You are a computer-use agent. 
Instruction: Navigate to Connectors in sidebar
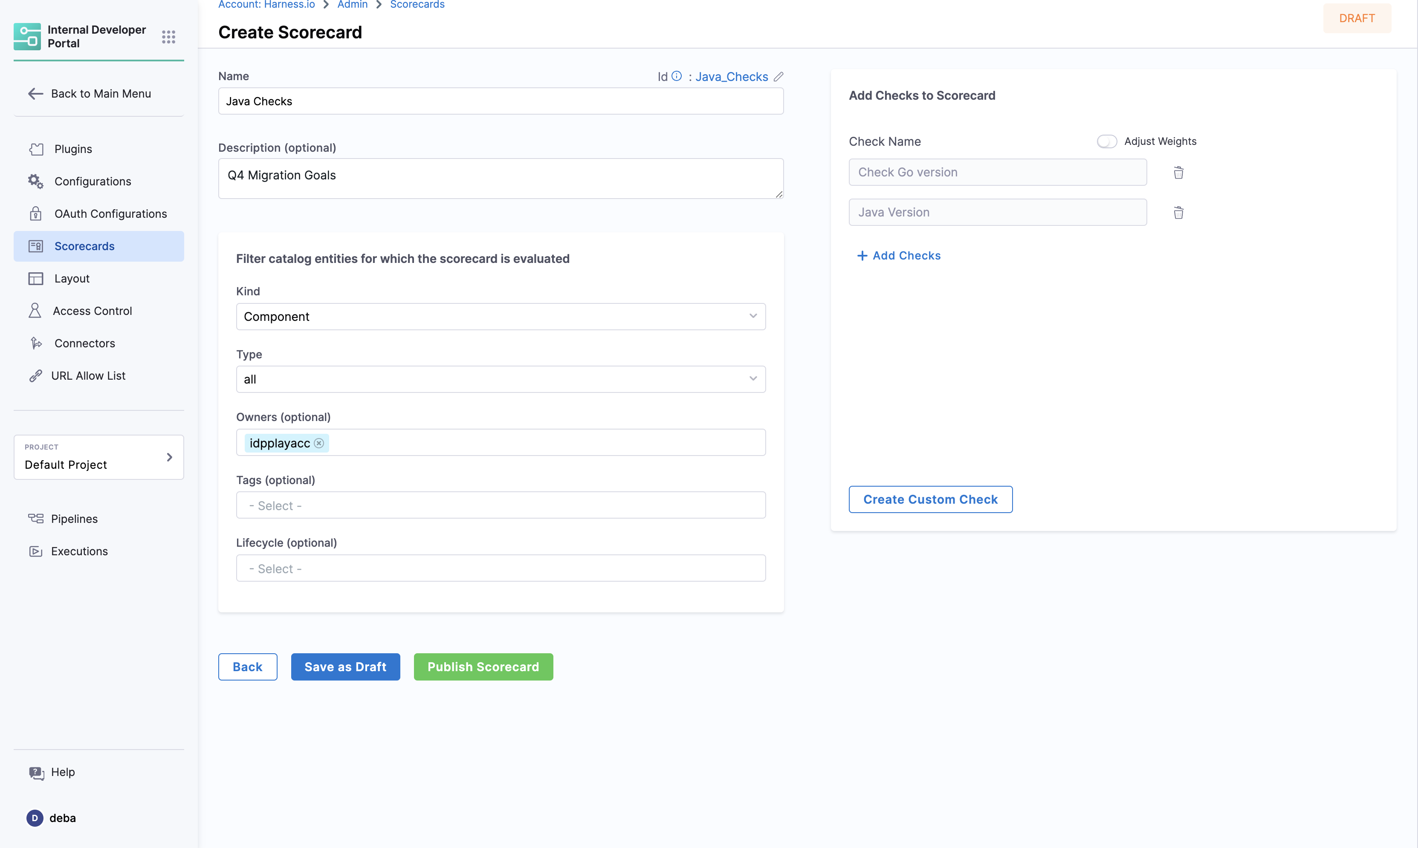tap(84, 343)
